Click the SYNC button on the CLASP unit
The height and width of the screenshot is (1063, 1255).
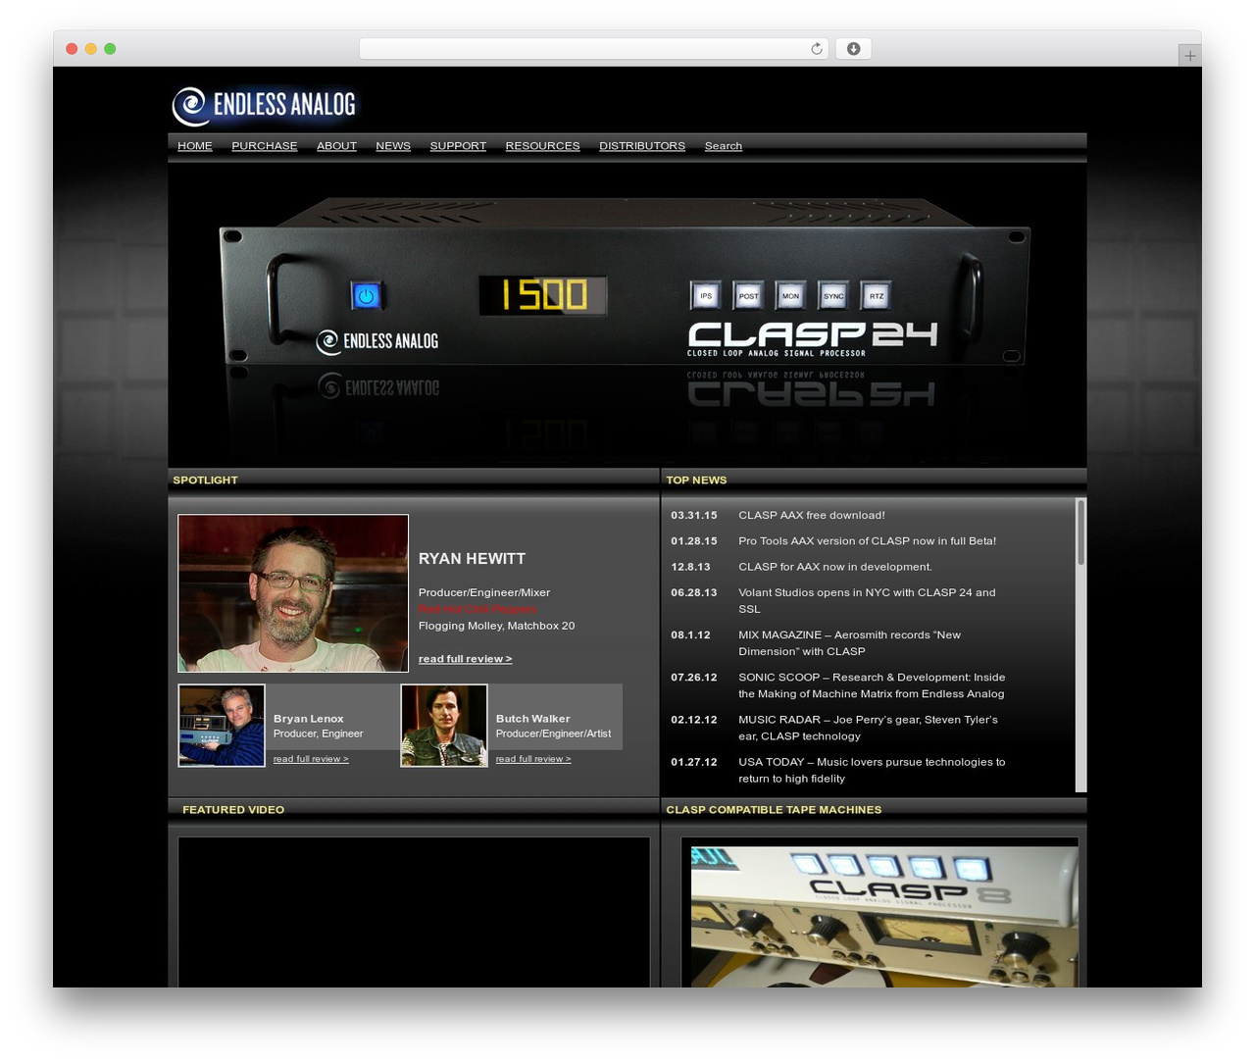click(x=833, y=295)
